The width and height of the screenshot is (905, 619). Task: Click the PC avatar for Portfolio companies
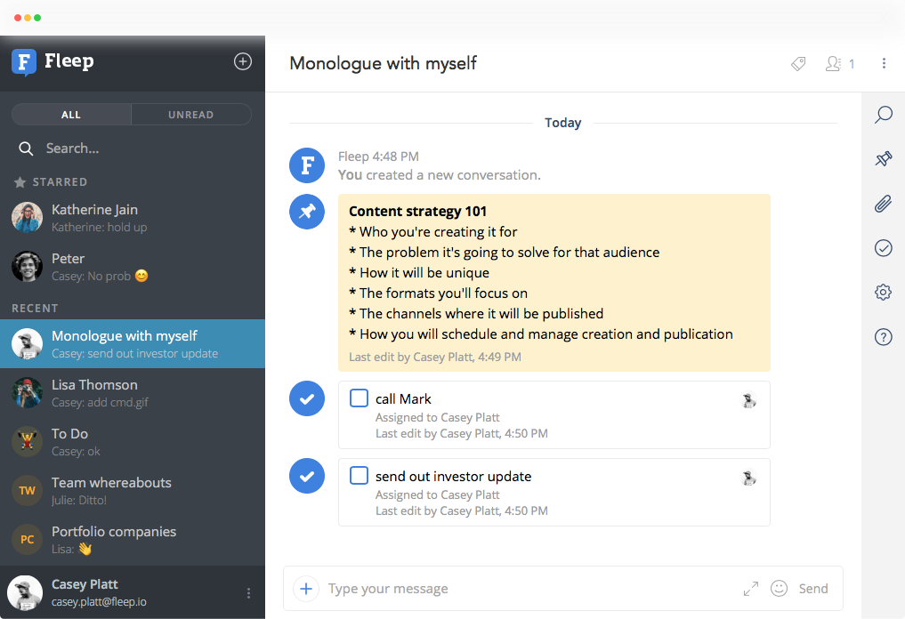coord(27,539)
